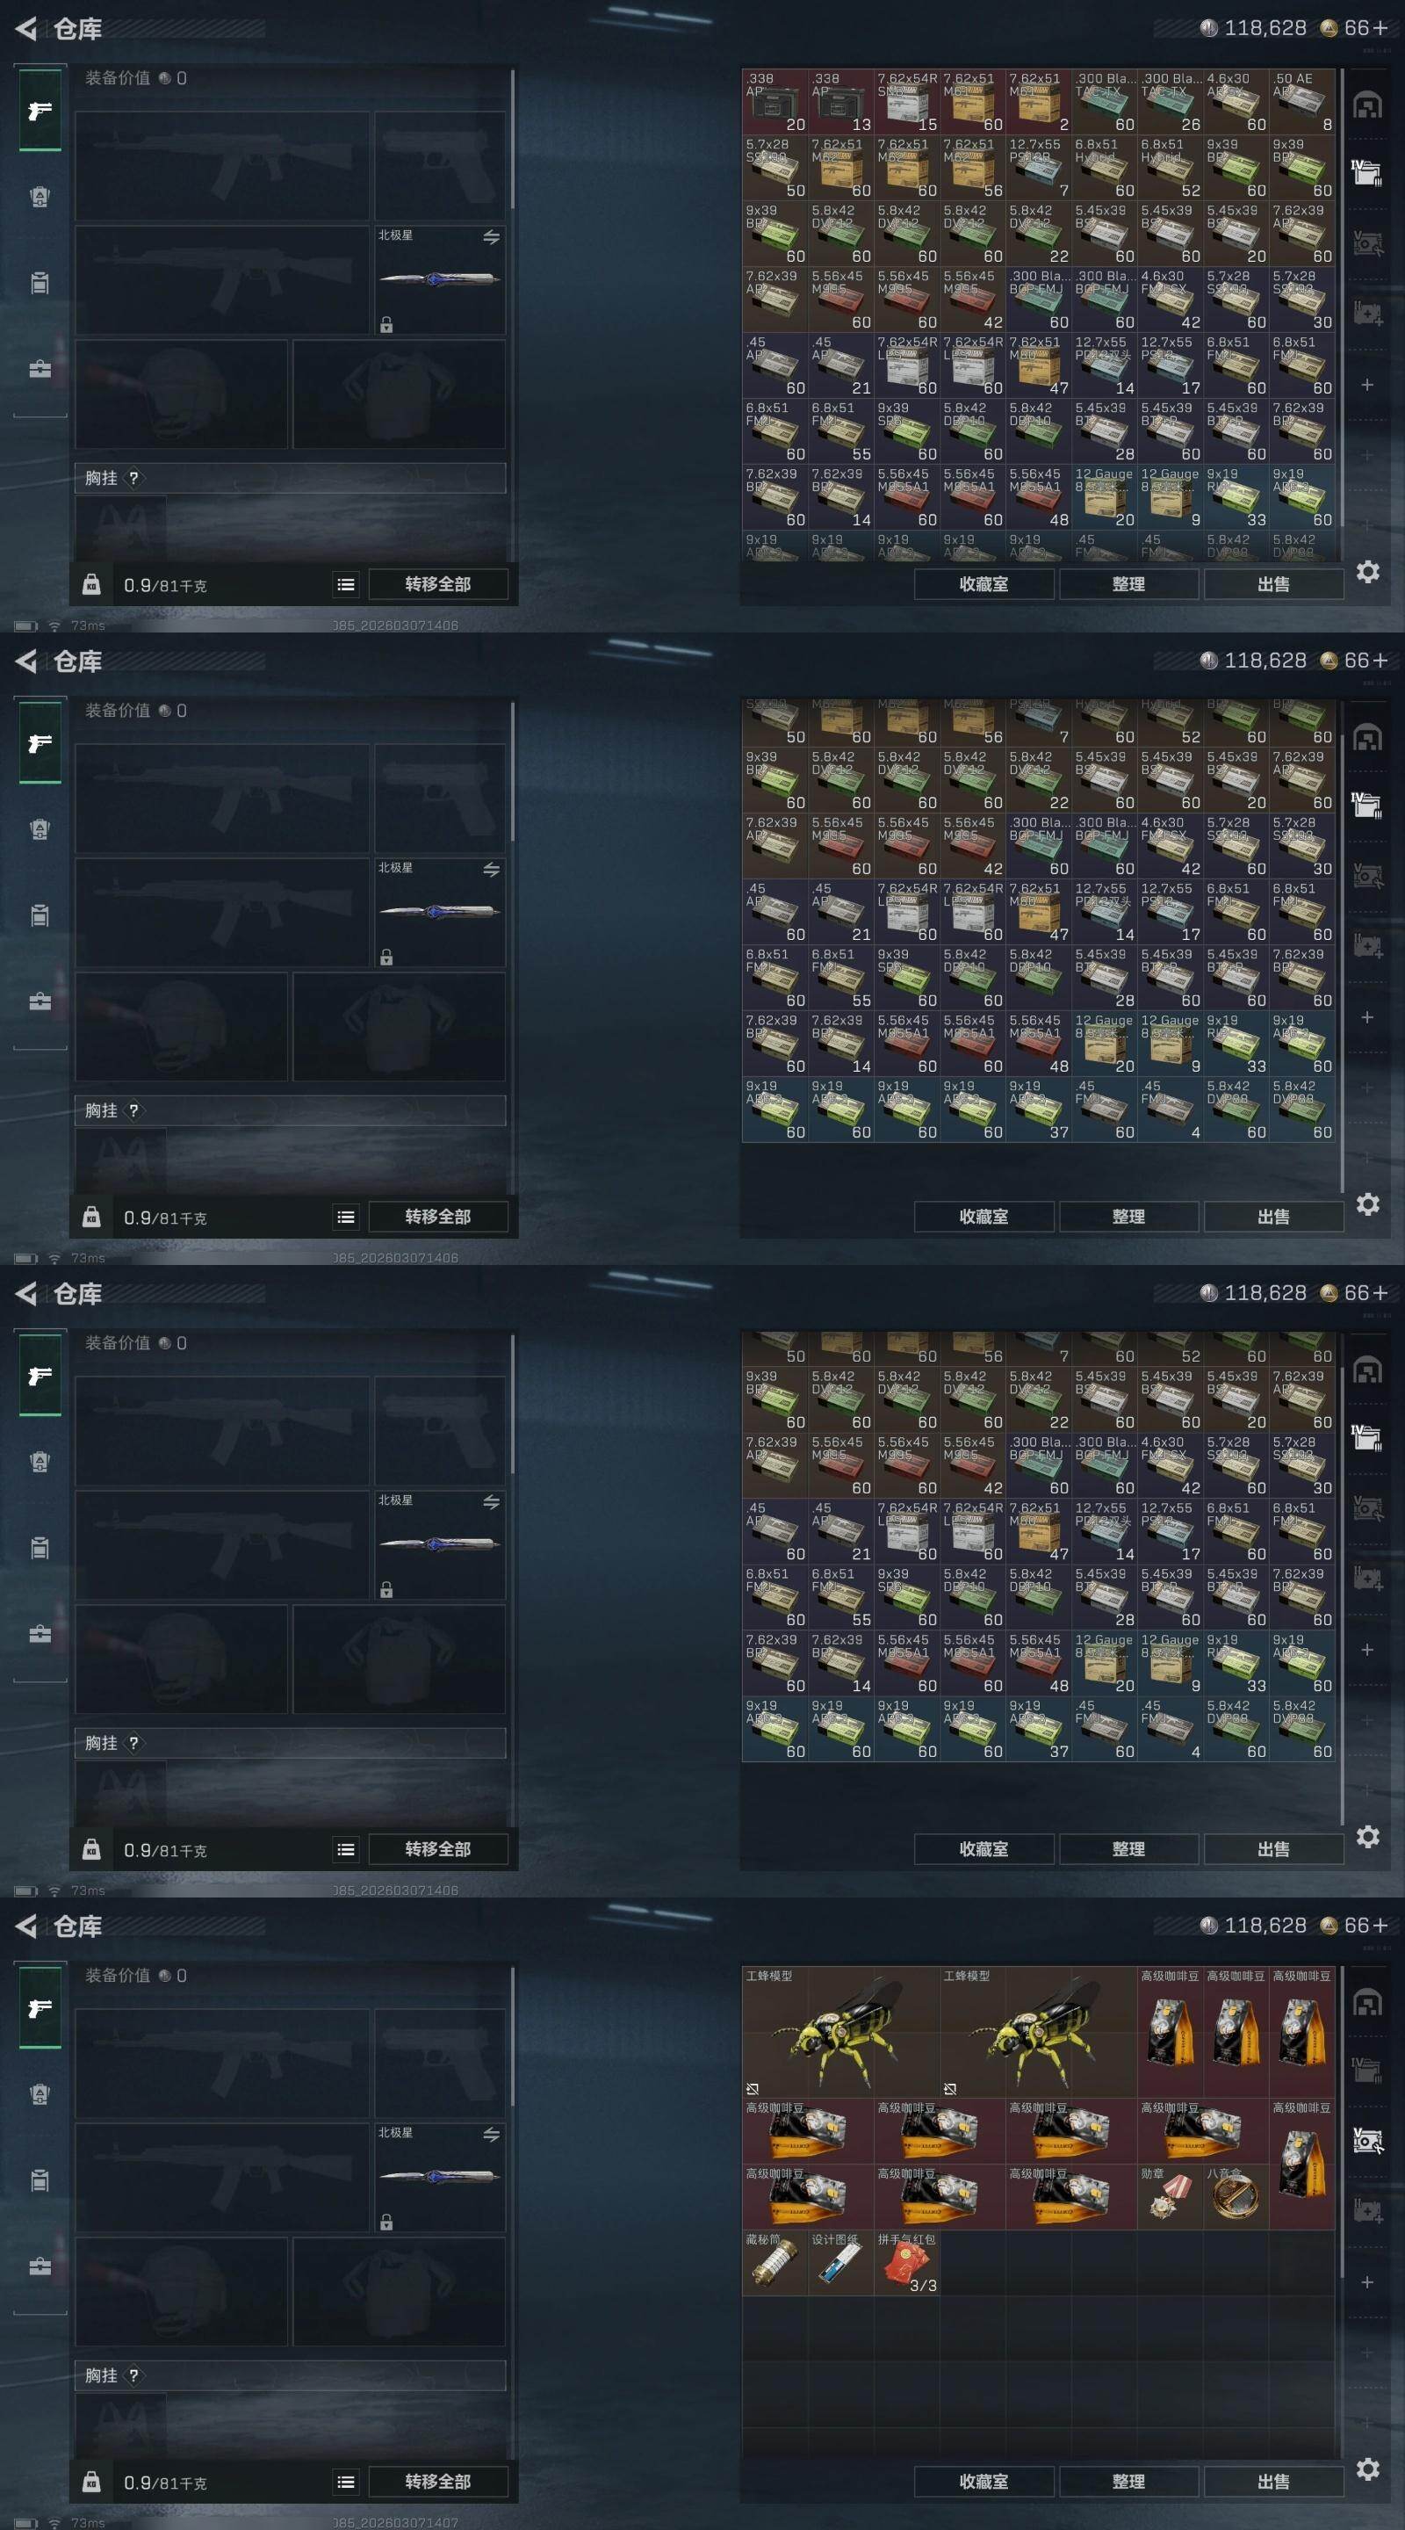Open briefcase tab in sidebar beside 工蜂模型 screen
This screenshot has height=2530, width=1405.
40,2266
